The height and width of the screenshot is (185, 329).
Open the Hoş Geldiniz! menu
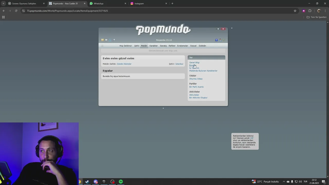126,46
